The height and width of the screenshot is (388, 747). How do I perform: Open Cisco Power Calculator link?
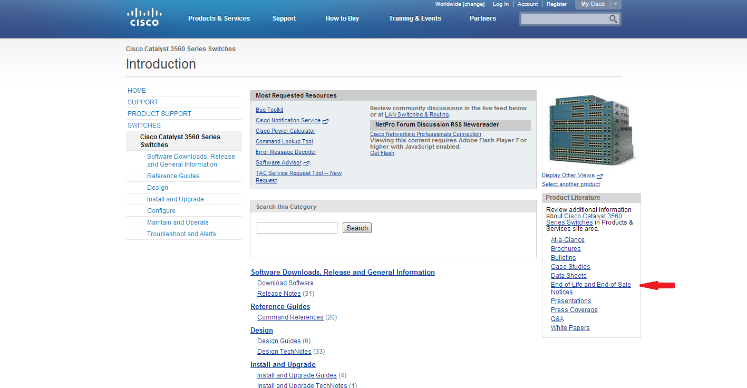tap(286, 131)
